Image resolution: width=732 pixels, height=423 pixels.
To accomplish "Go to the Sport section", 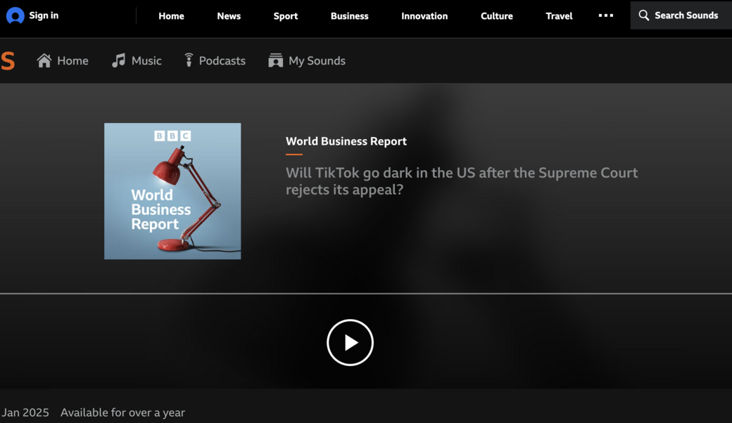I will (285, 15).
